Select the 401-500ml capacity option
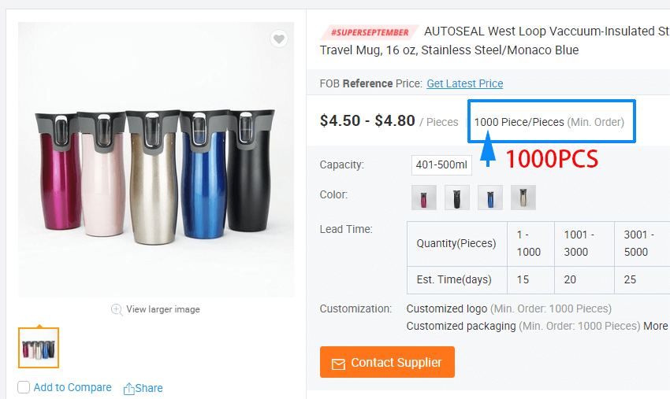Screen dimensions: 670x399 coord(441,165)
